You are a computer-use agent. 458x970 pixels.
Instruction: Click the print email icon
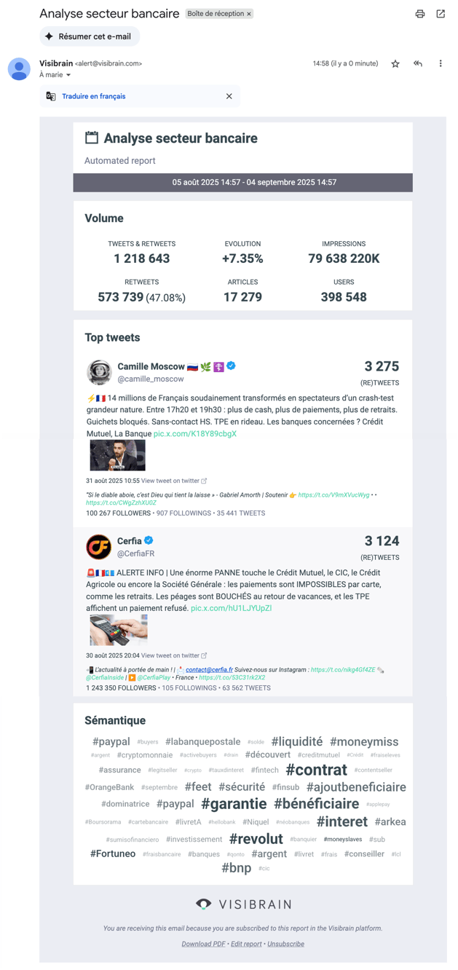point(420,14)
